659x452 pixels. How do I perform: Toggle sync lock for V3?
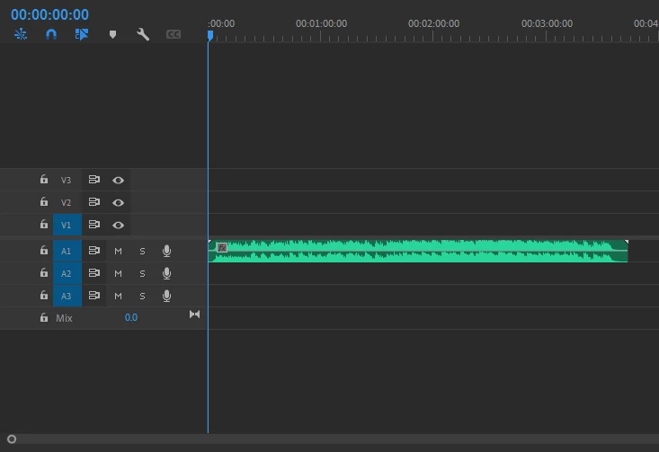coord(94,180)
